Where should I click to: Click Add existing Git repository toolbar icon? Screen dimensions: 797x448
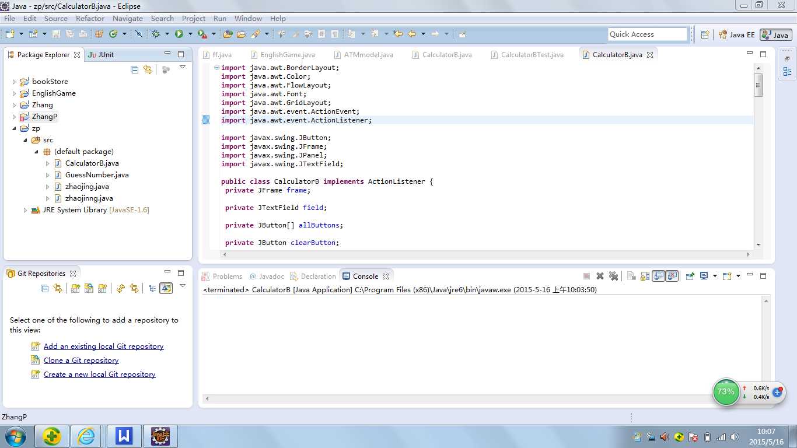(75, 288)
